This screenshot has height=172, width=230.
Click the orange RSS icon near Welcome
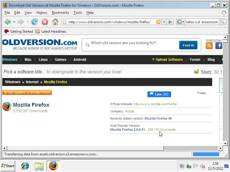(209, 46)
